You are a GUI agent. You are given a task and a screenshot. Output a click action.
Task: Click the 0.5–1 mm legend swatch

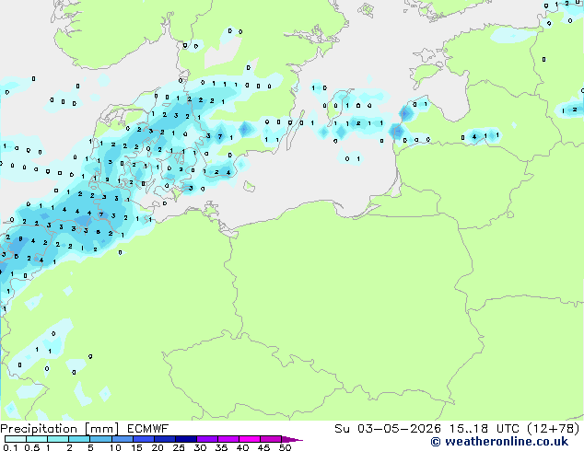[37, 439]
